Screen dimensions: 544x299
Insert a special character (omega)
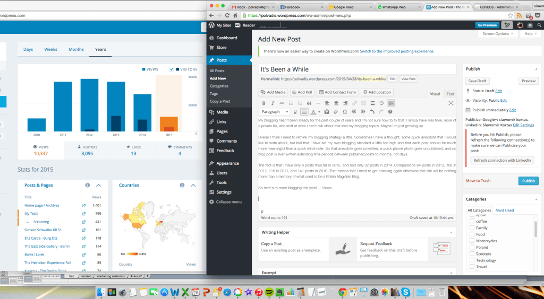coord(344,112)
